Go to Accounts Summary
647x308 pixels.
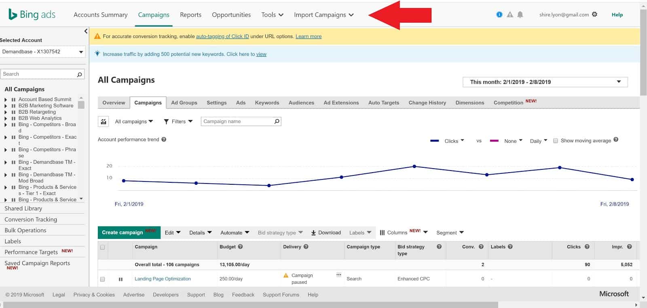100,15
